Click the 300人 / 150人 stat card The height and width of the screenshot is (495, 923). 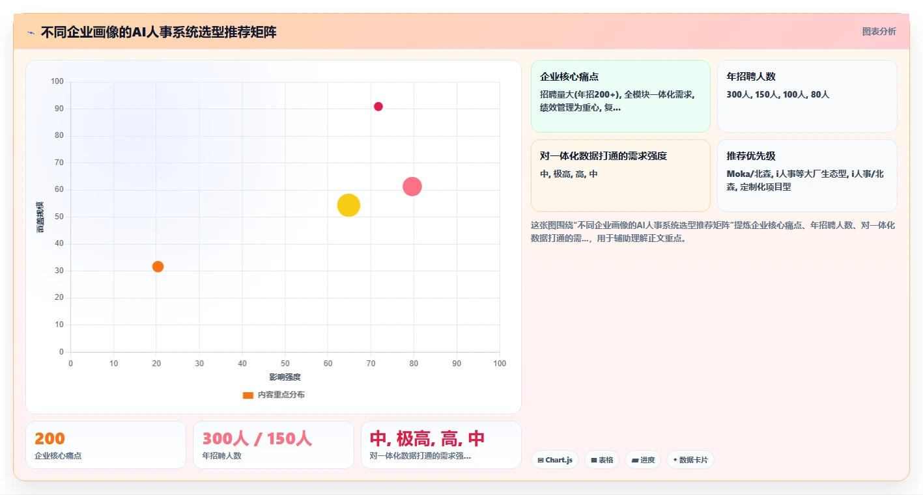[274, 445]
